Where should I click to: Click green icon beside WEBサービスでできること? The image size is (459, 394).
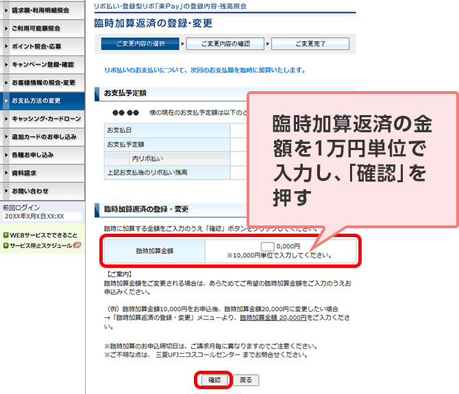click(x=5, y=235)
